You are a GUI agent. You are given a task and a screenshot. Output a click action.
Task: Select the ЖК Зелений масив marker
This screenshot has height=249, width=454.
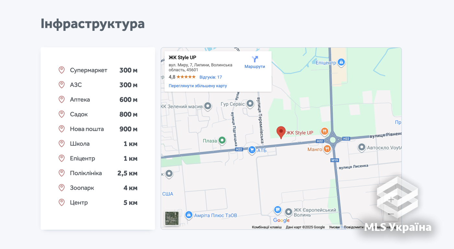click(208, 106)
